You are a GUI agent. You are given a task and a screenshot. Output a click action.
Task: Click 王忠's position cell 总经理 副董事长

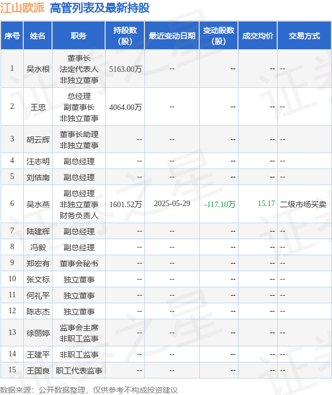click(79, 107)
